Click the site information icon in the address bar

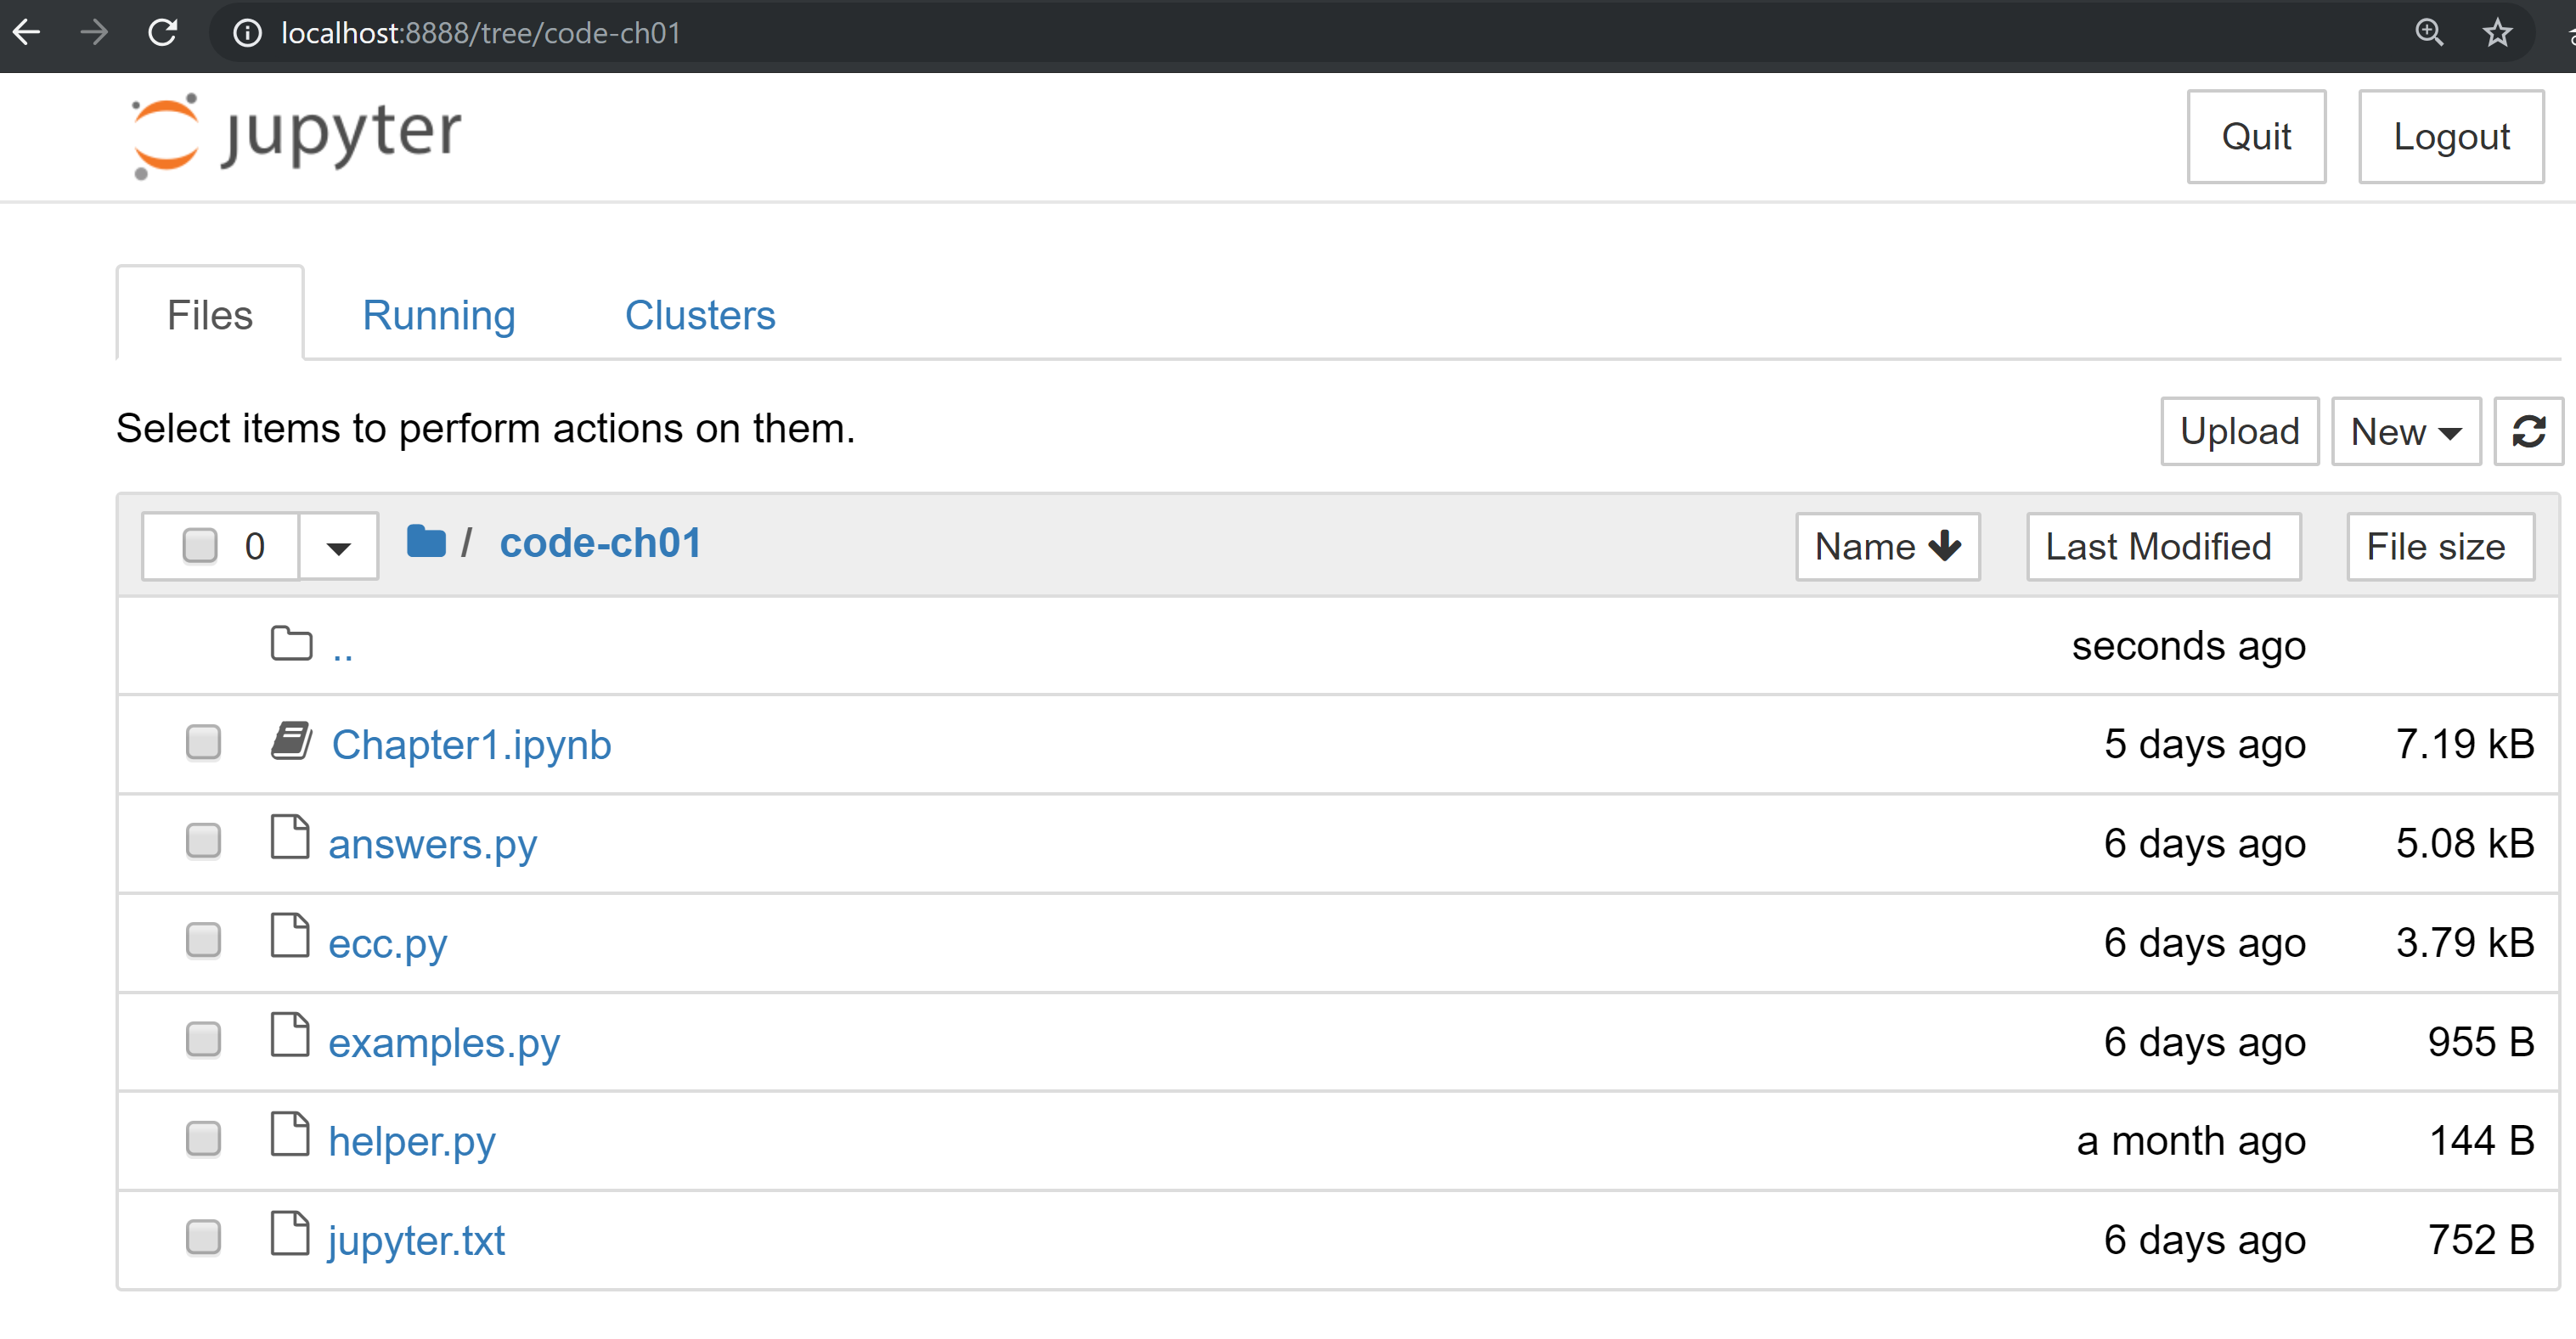click(247, 33)
